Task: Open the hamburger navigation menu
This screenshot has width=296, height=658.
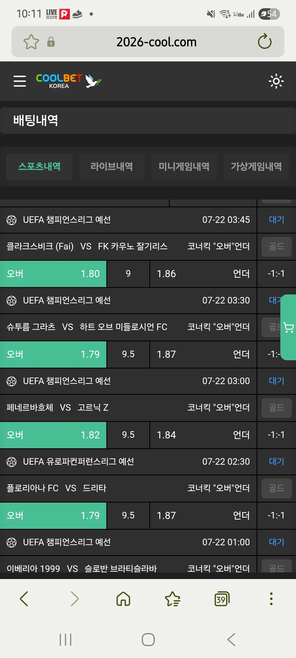Action: pyautogui.click(x=20, y=81)
